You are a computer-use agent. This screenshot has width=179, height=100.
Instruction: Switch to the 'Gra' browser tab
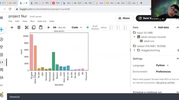pyautogui.click(x=121, y=3)
